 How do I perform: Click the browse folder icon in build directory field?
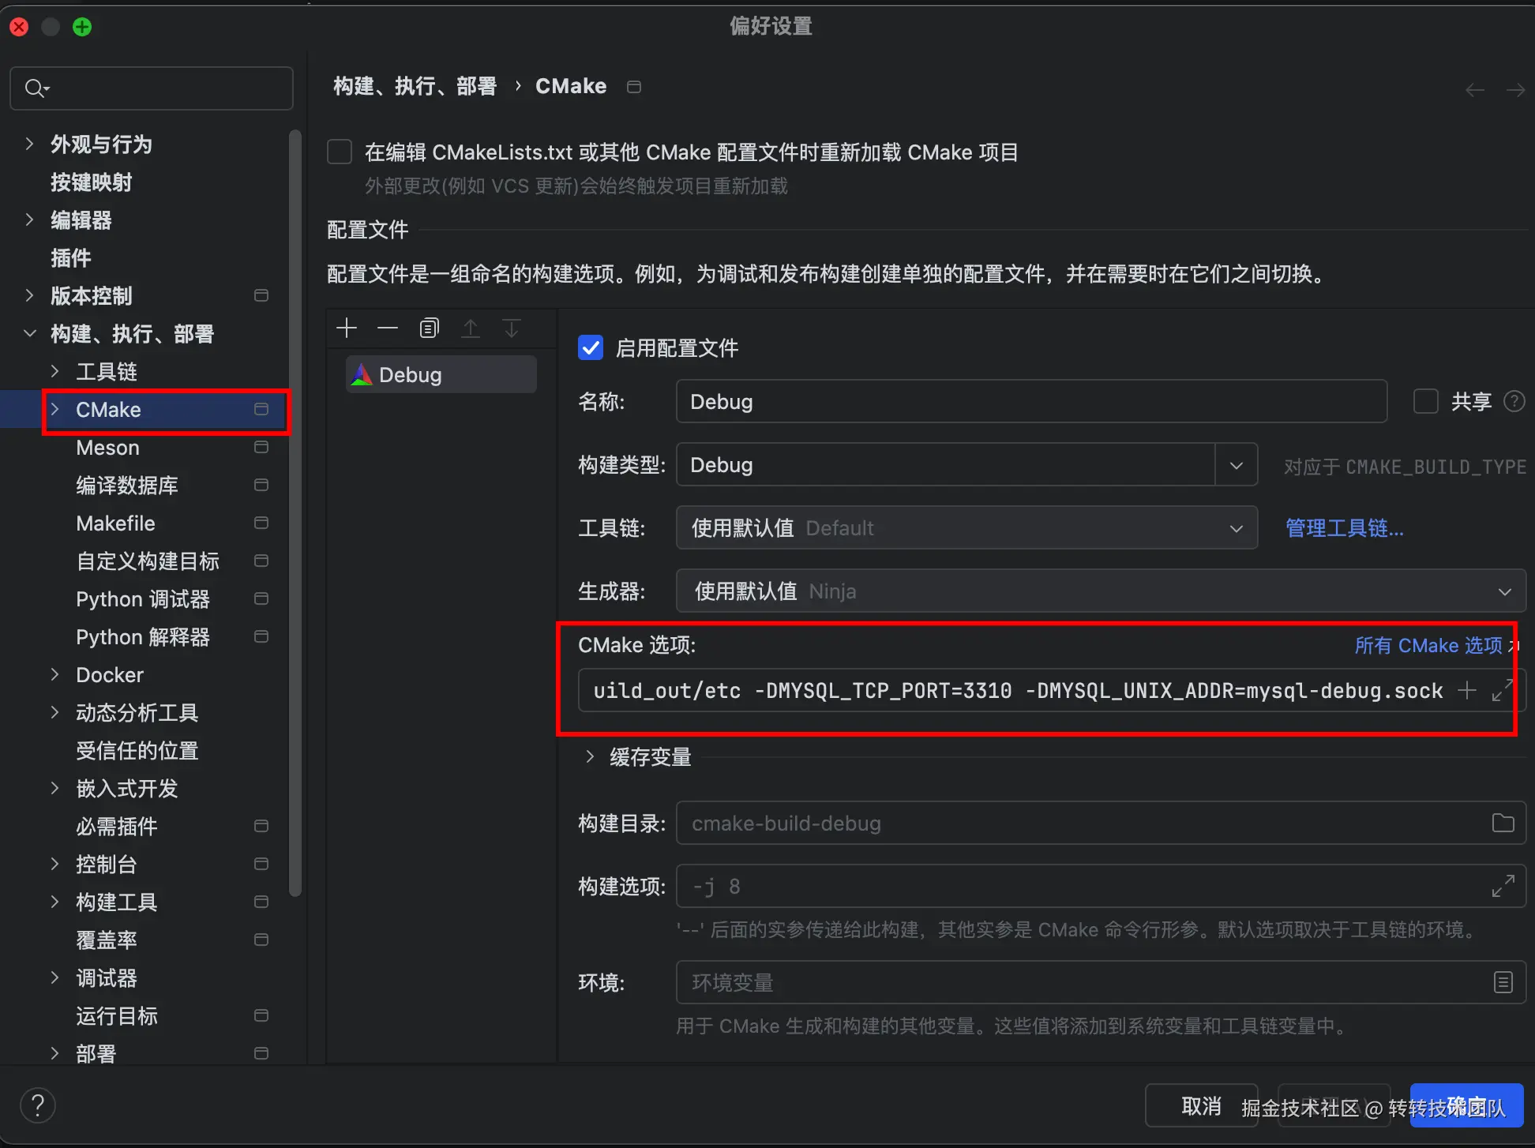(x=1503, y=823)
